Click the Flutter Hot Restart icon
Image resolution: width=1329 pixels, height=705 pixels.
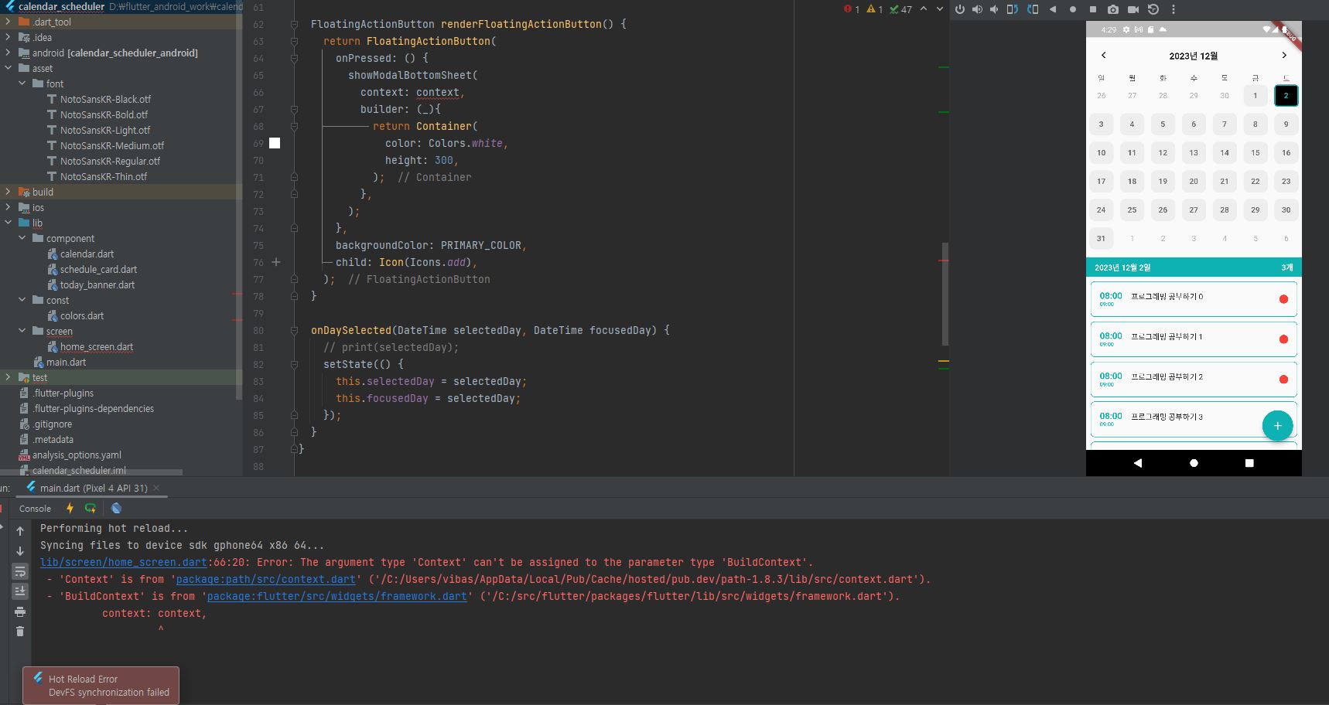(91, 508)
